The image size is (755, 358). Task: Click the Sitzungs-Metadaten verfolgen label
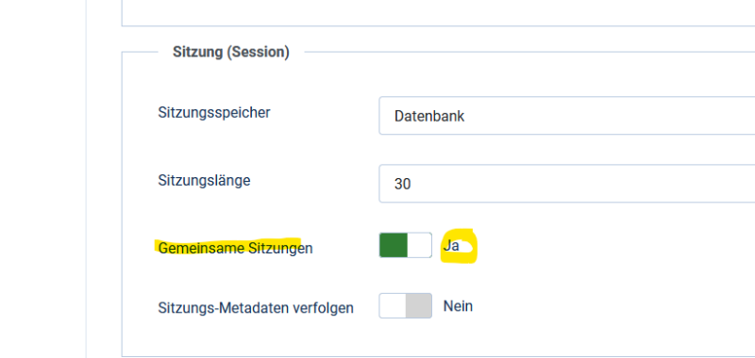256,308
